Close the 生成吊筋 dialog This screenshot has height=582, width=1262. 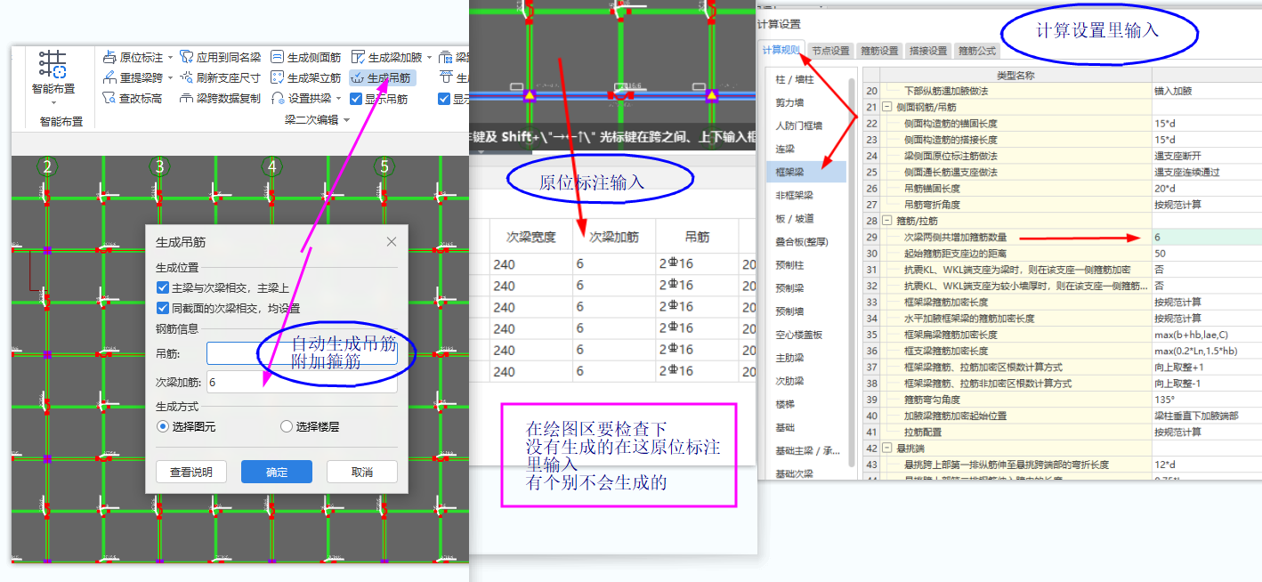coord(392,242)
